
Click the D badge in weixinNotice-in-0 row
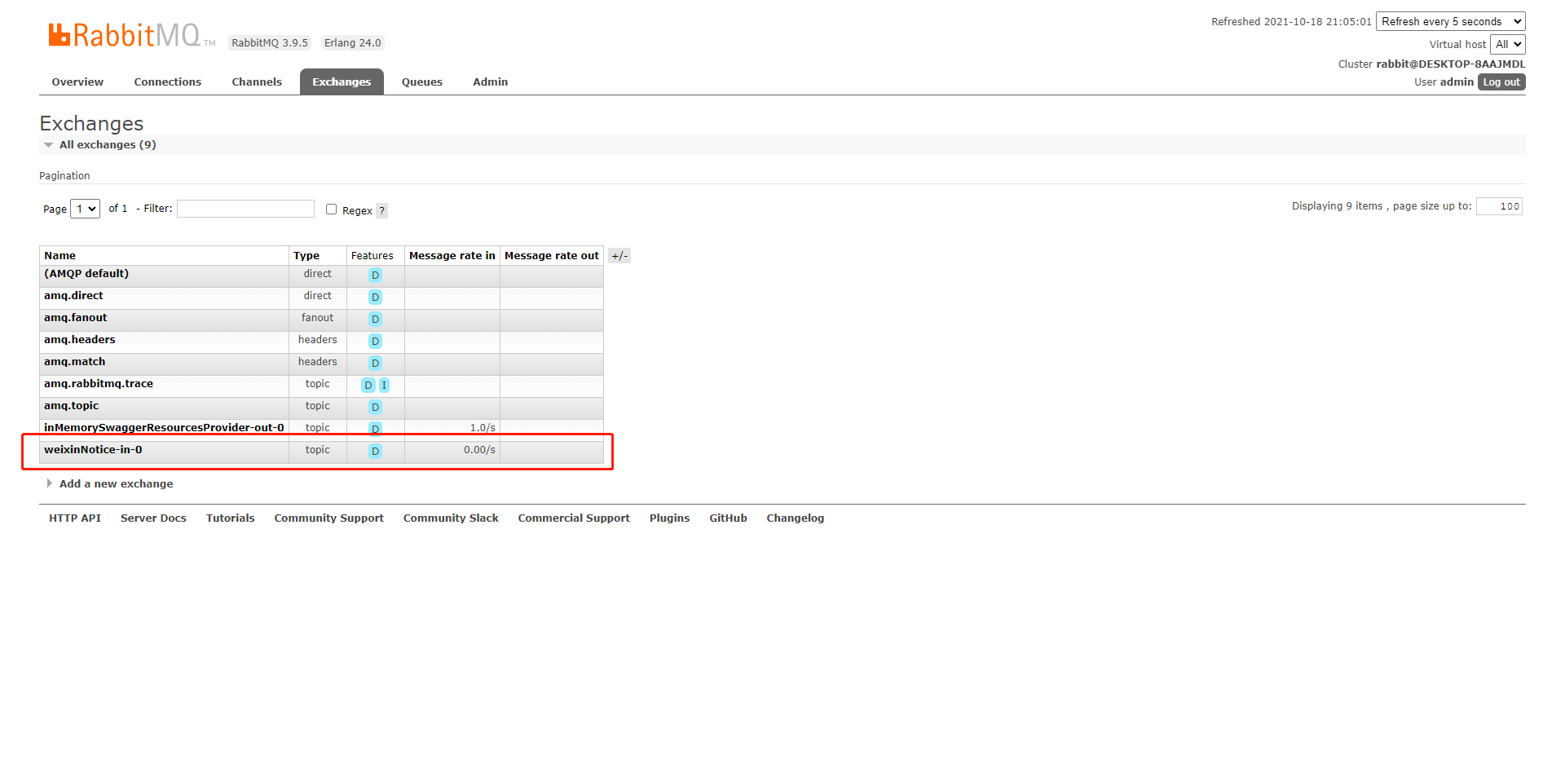pos(375,452)
